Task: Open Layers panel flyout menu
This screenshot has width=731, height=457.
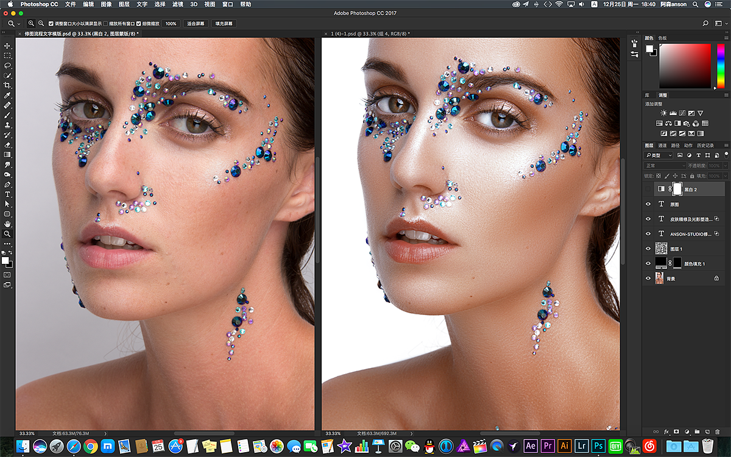Action: (x=726, y=146)
